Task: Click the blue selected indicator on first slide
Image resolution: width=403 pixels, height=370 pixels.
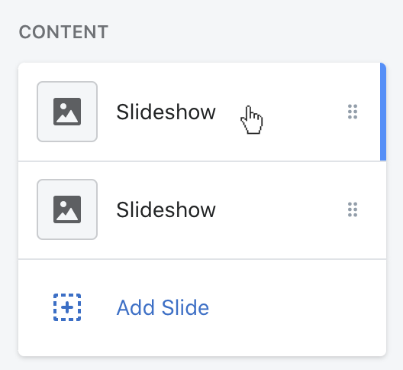Action: tap(383, 112)
